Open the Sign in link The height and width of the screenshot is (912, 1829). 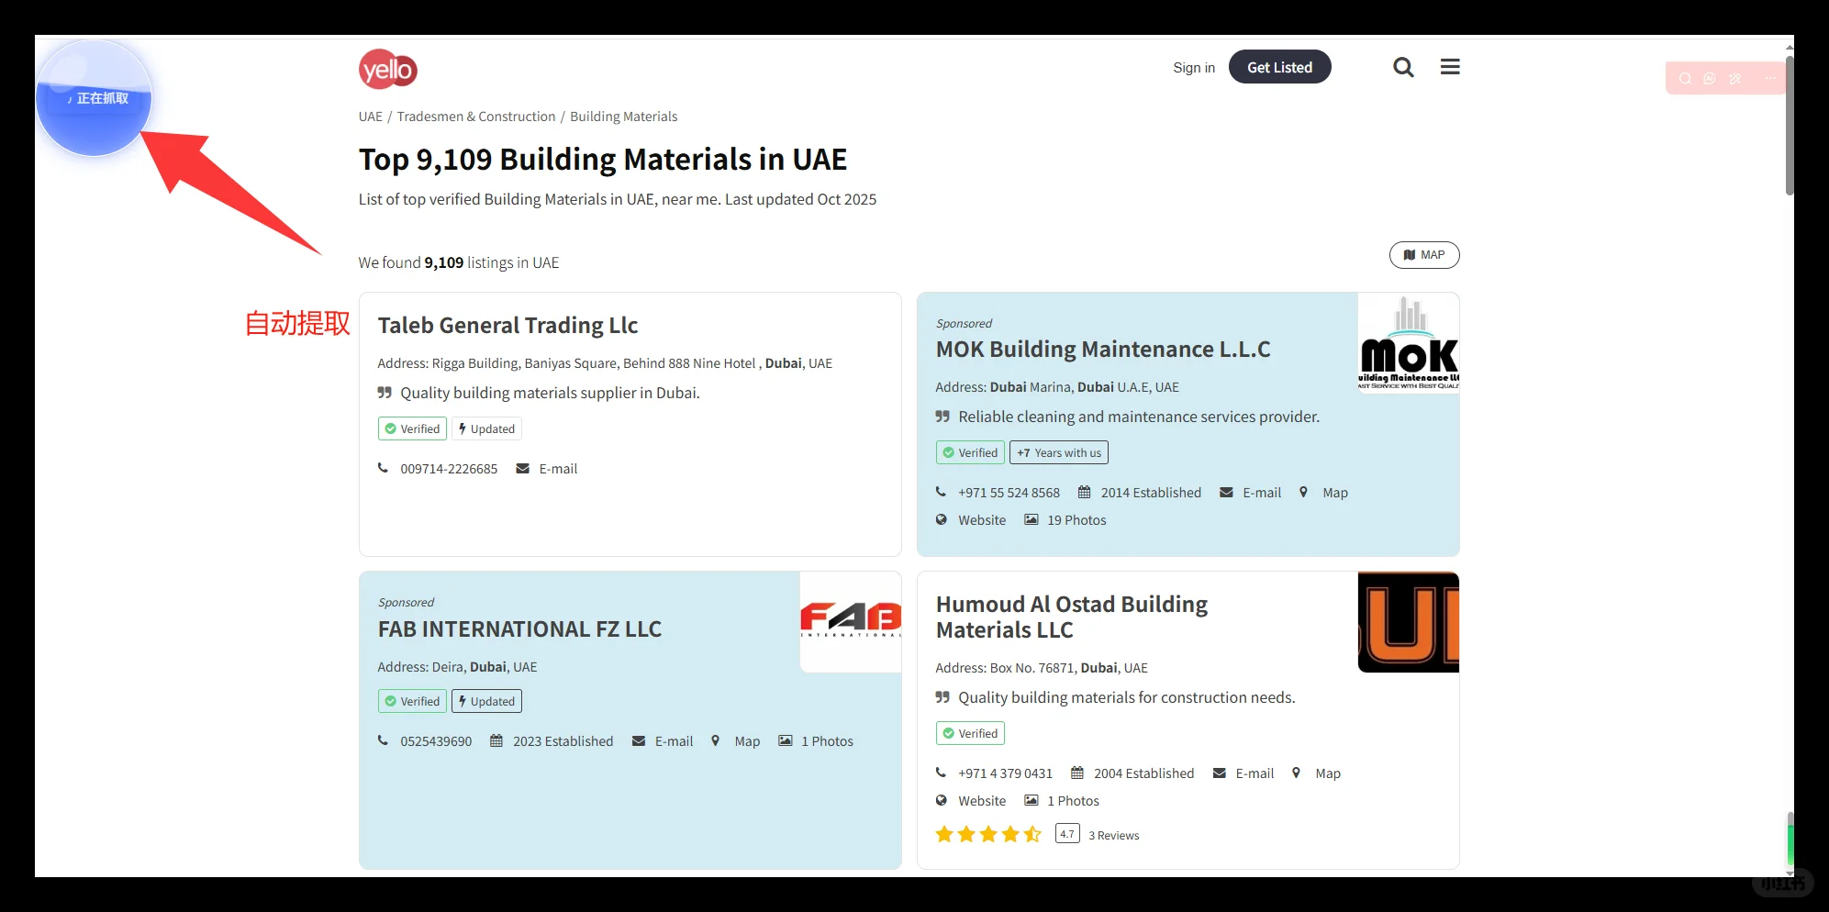[x=1194, y=68]
